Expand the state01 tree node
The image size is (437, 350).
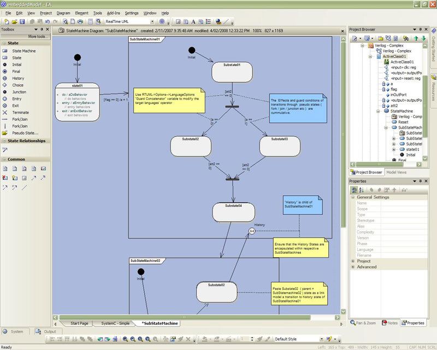[394, 150]
